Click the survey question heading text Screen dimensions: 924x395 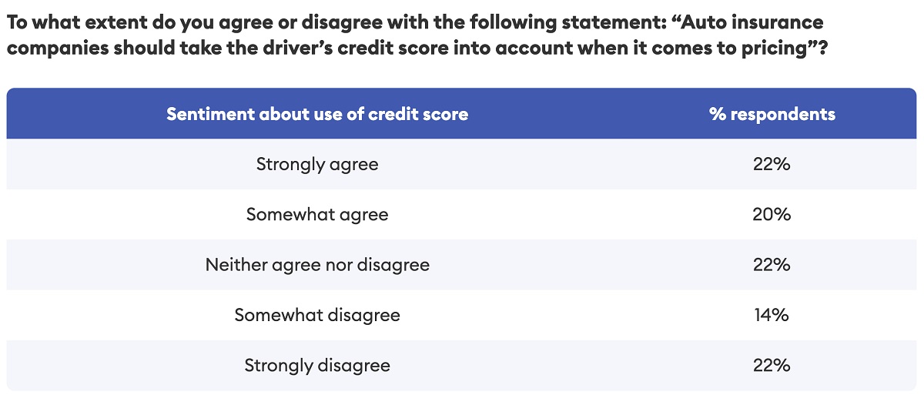click(x=420, y=35)
